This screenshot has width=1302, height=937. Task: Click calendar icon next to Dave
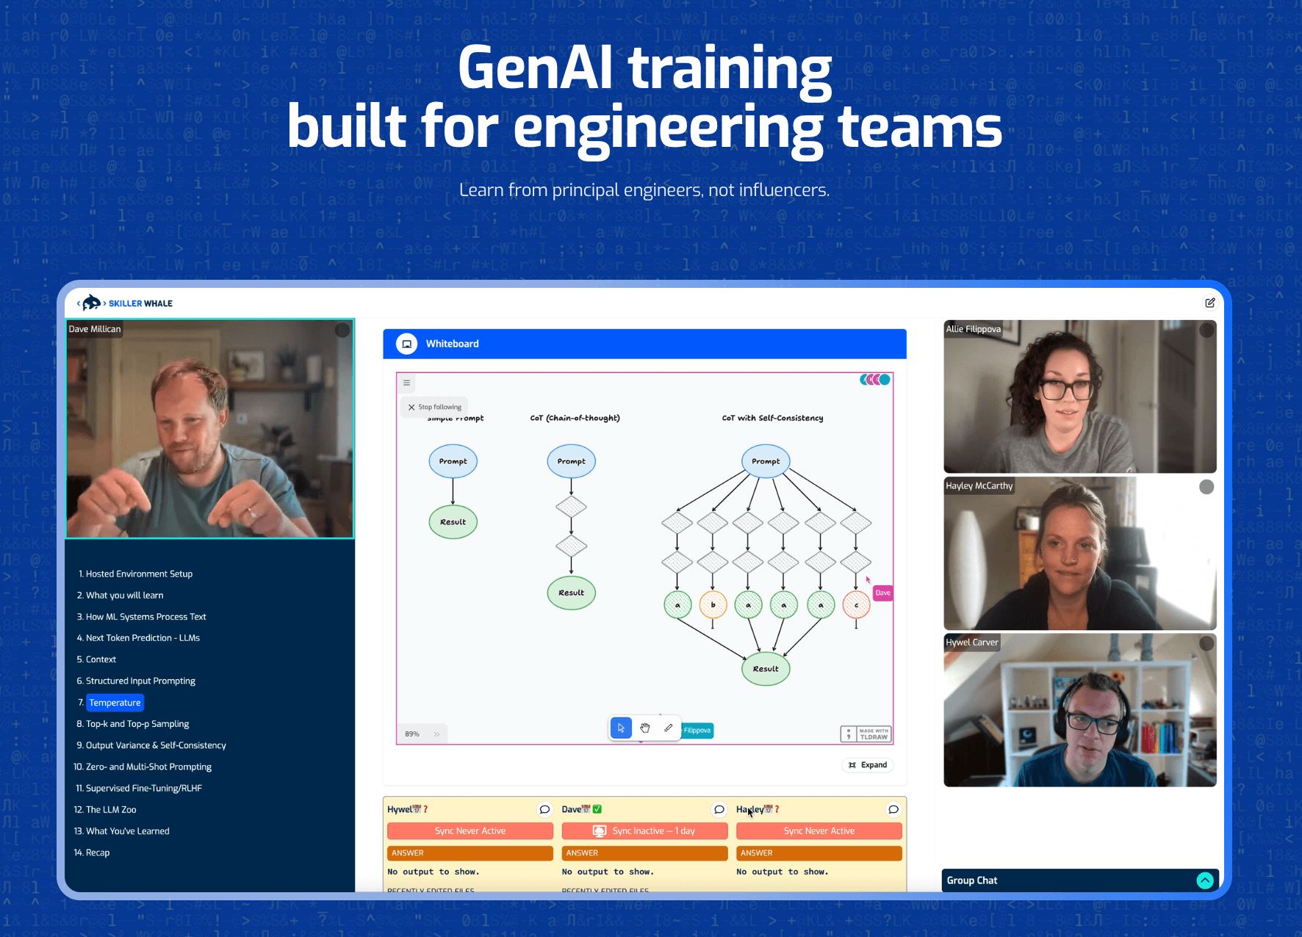pos(586,809)
